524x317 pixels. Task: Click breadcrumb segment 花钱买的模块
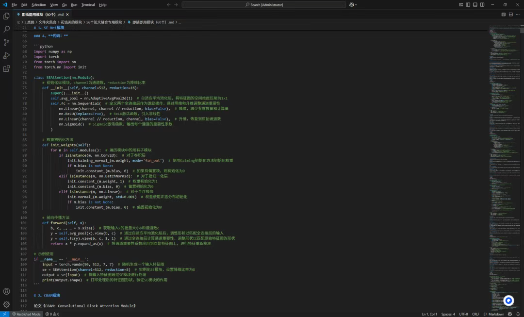(x=71, y=22)
